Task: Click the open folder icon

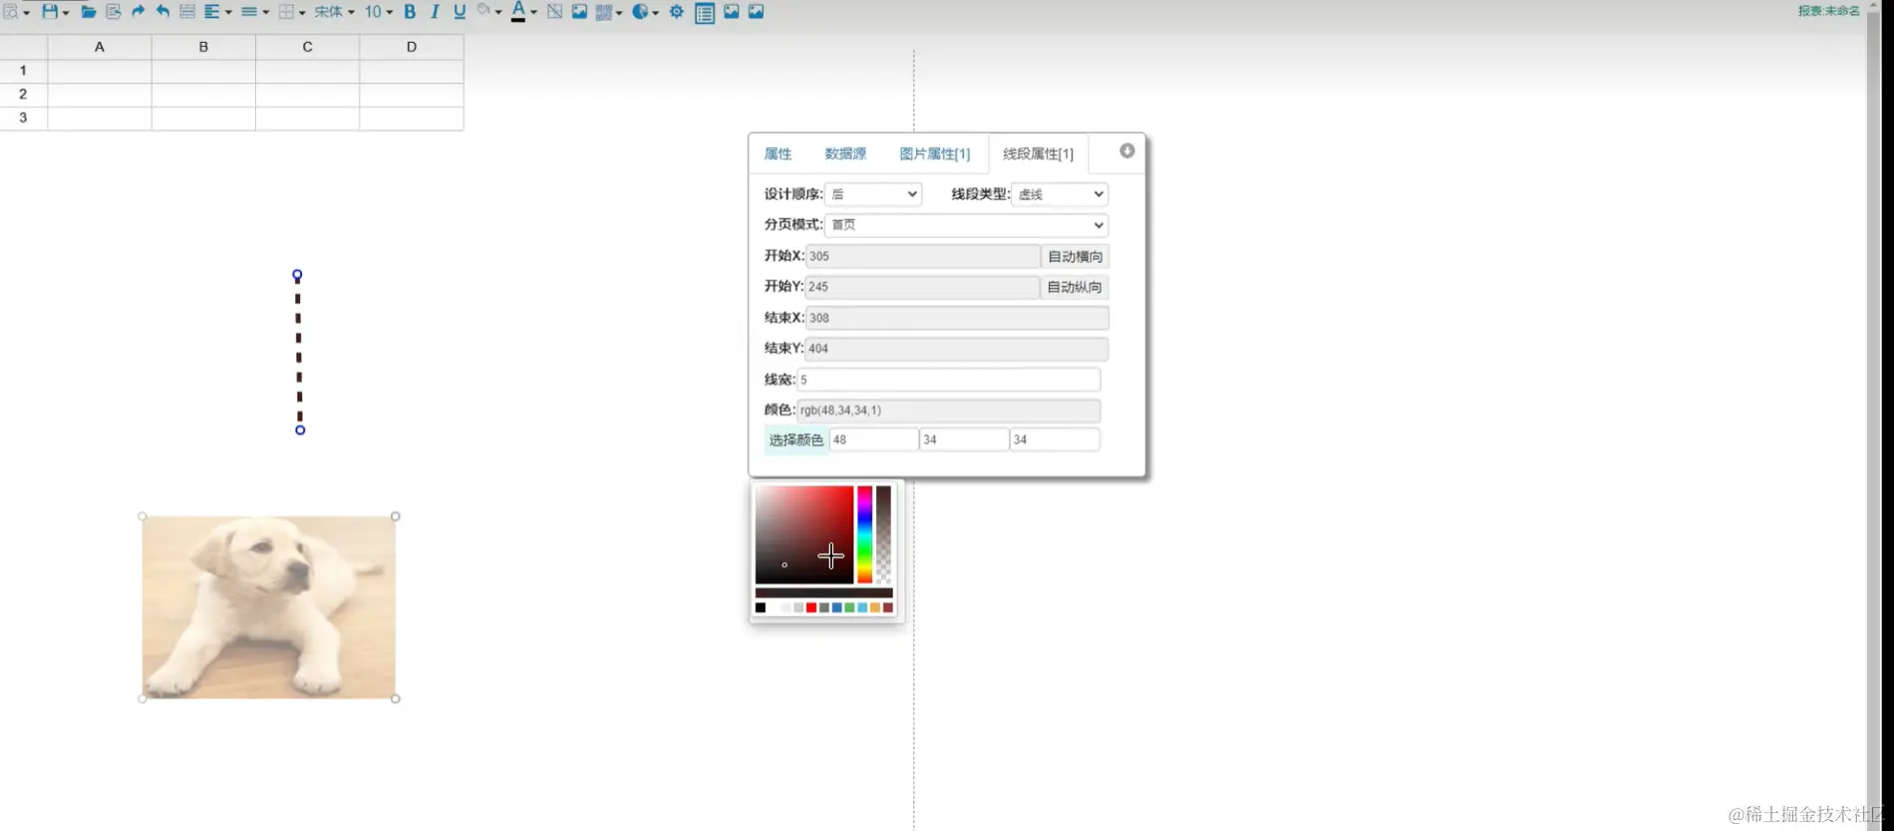Action: click(89, 12)
